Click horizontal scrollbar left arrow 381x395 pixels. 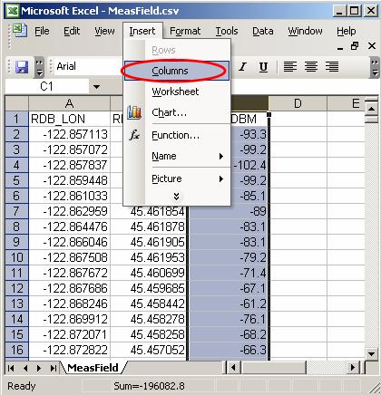233,368
